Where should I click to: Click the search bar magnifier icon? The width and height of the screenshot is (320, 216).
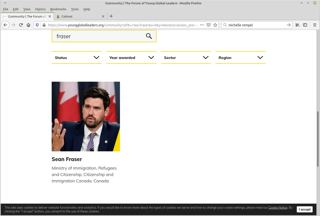(x=225, y=25)
